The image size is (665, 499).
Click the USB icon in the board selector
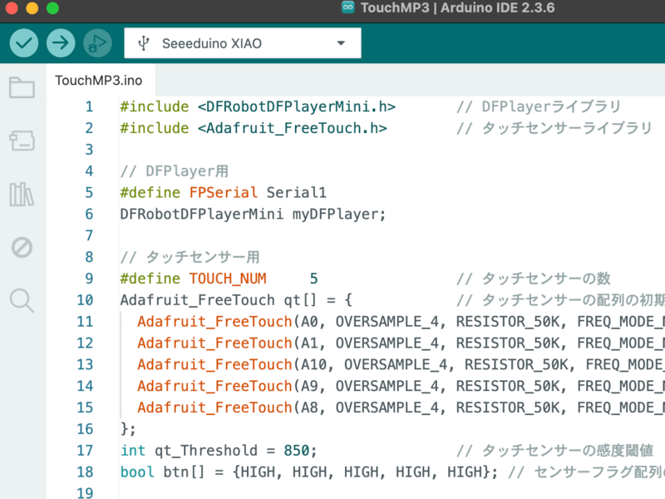click(144, 43)
